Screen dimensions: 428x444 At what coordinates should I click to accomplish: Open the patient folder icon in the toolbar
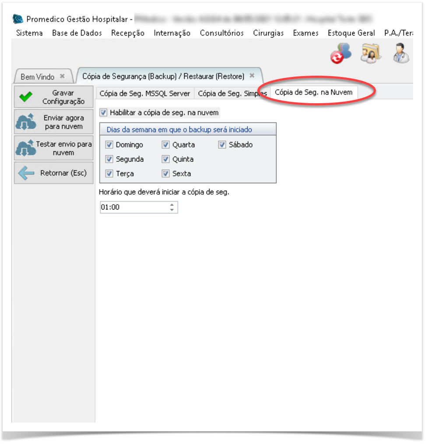click(x=370, y=54)
